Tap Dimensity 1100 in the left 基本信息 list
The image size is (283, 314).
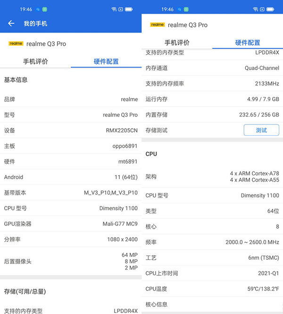pos(118,208)
